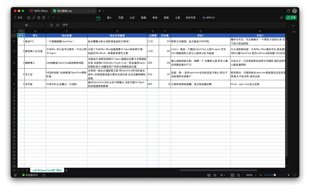Open WPS AI from the ribbon
This screenshot has width=310, height=192.
[208, 18]
